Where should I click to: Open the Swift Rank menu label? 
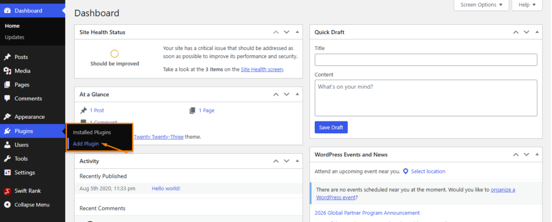[x=27, y=191]
